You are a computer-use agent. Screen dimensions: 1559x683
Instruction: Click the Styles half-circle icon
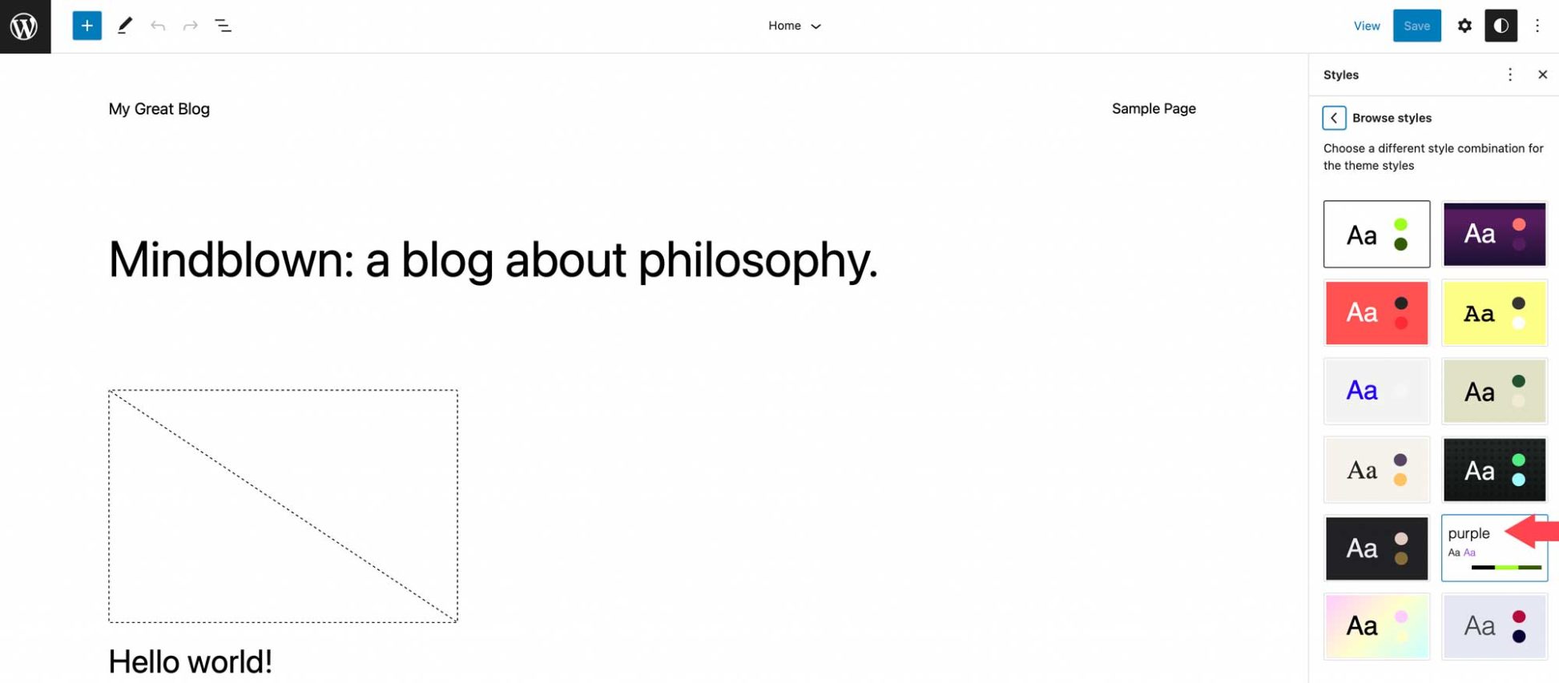click(1501, 25)
